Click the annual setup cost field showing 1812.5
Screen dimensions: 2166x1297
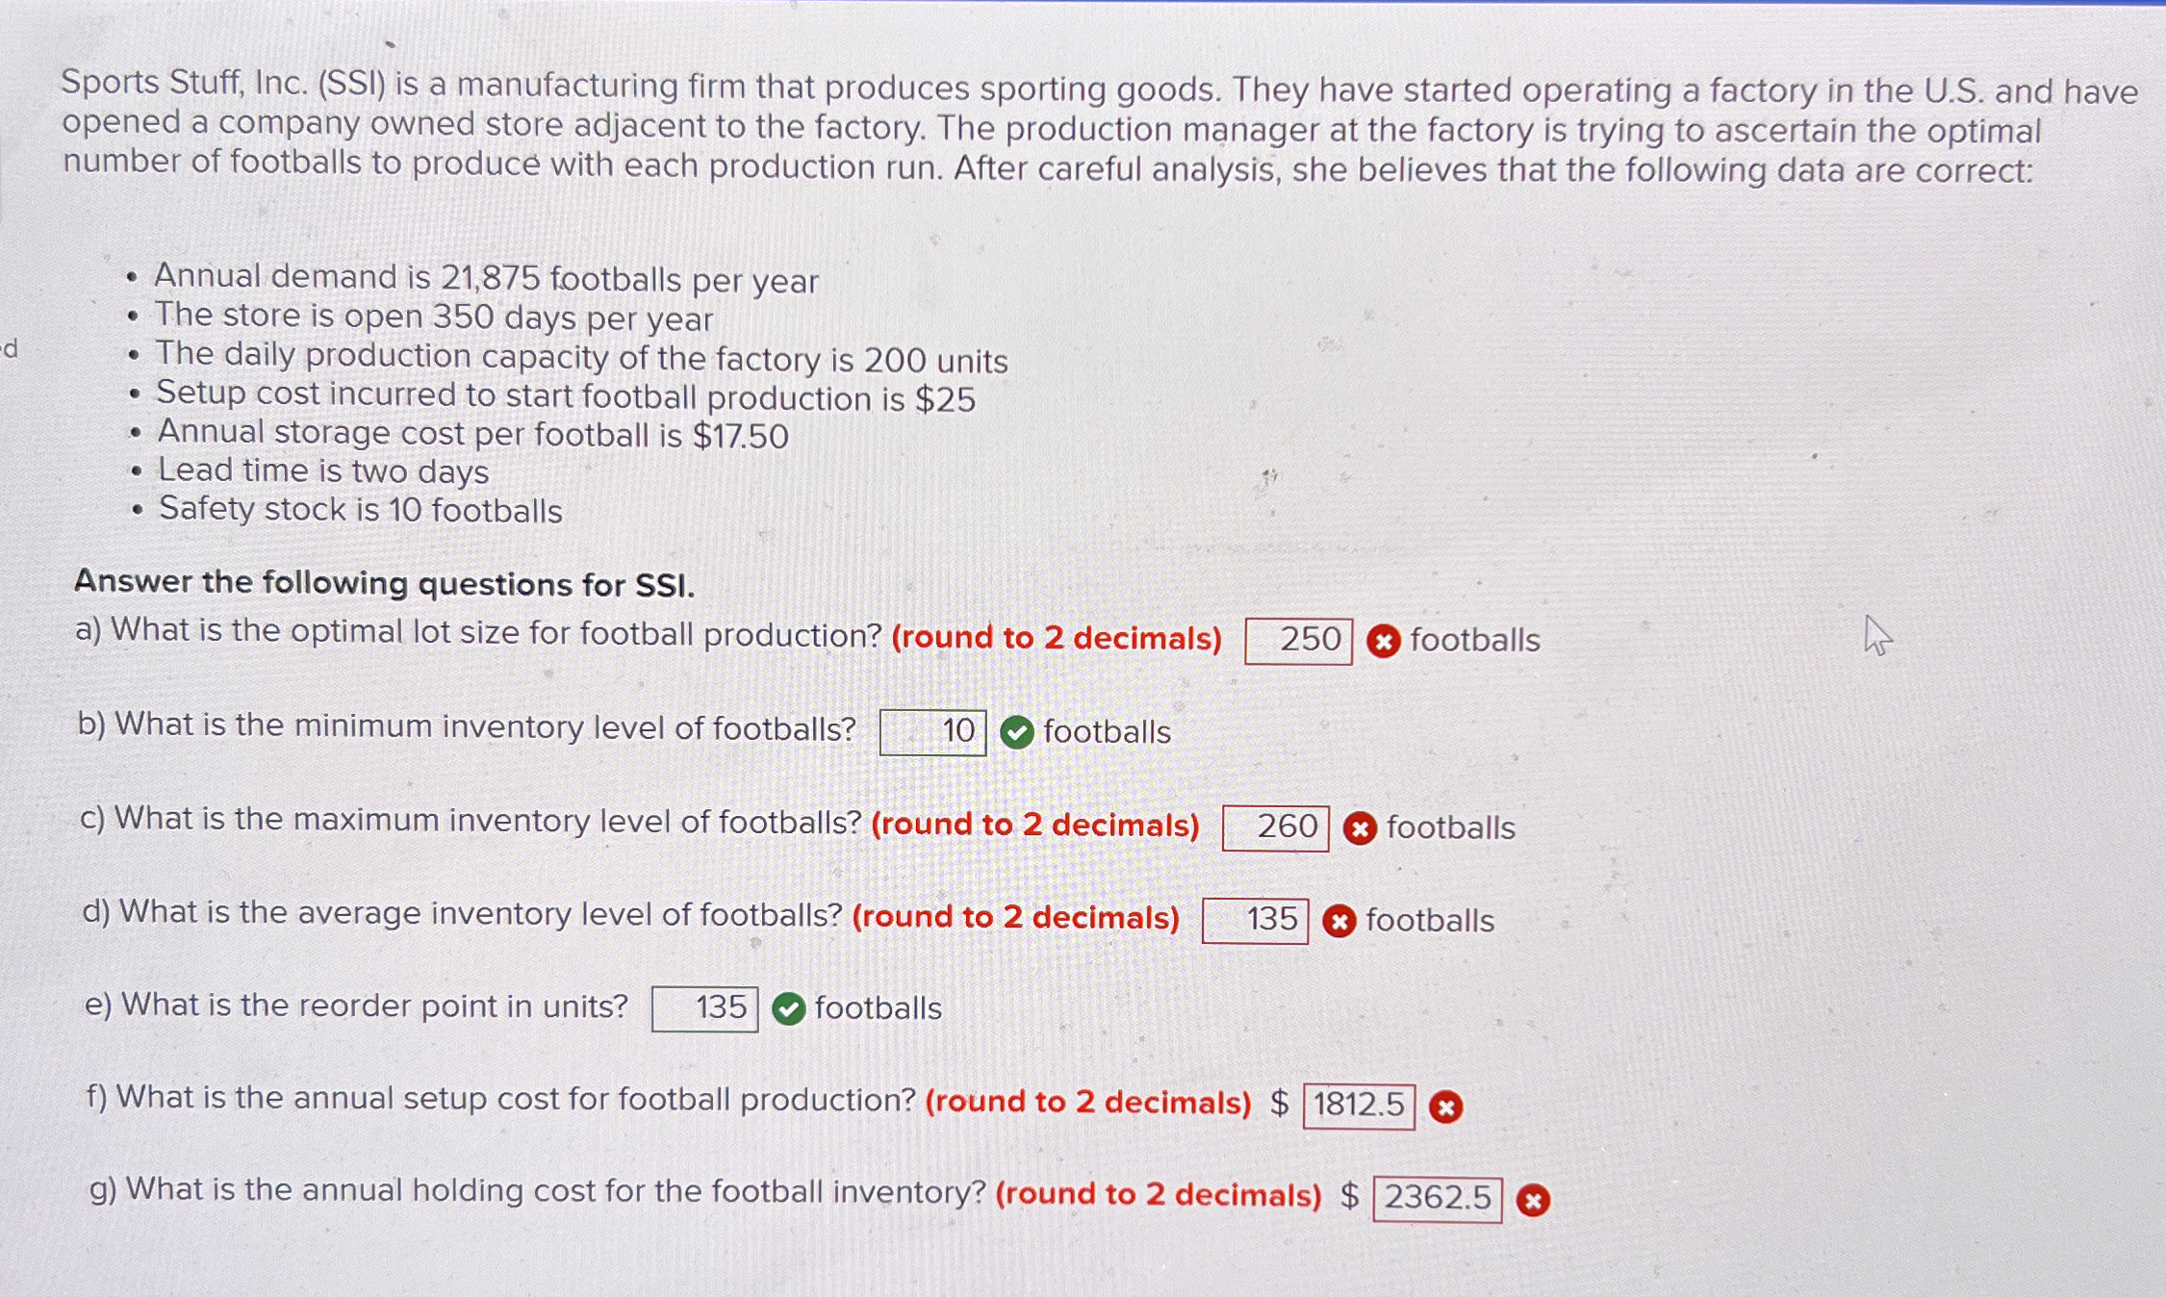[x=1359, y=1106]
